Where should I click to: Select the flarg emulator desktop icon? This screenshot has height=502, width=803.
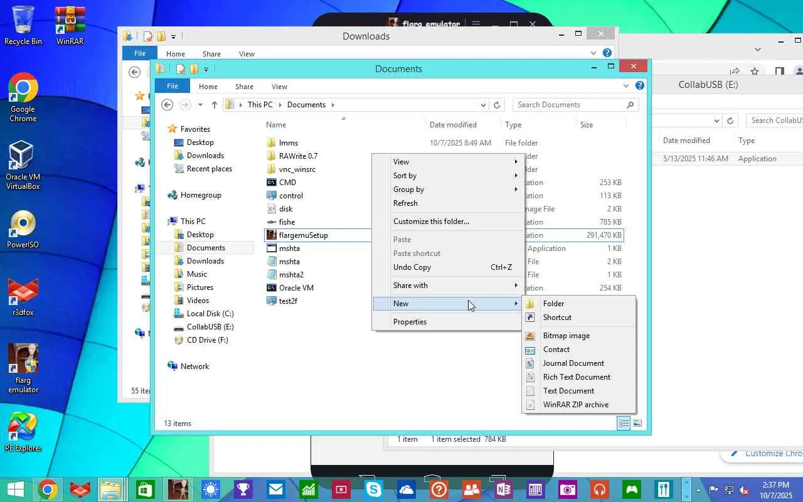pos(23,368)
